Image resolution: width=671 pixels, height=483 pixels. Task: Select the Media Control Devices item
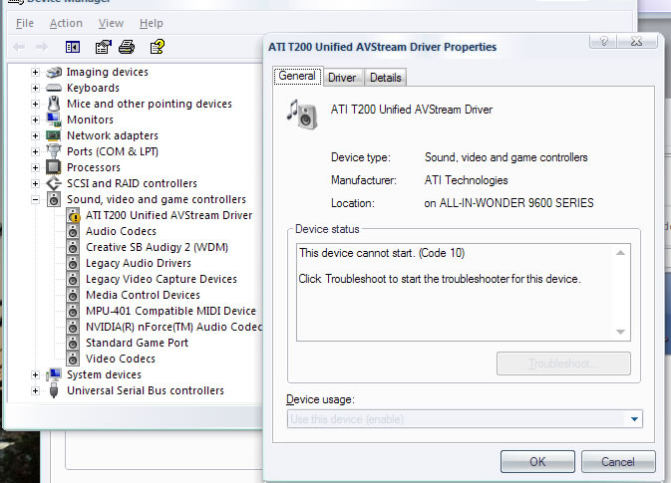pos(143,295)
